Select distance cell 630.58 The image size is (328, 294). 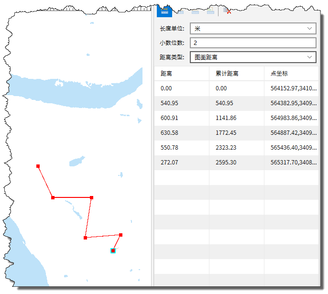tap(182, 133)
